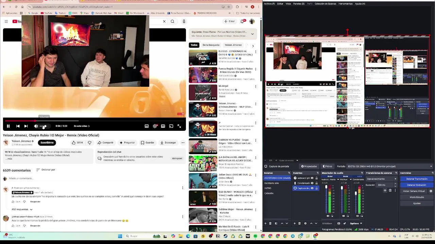The width and height of the screenshot is (435, 244).
Task: Collapse the 'Siguiente' playlist header
Action: coord(252,34)
